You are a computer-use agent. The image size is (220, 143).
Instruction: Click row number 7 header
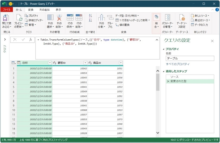click(13, 96)
